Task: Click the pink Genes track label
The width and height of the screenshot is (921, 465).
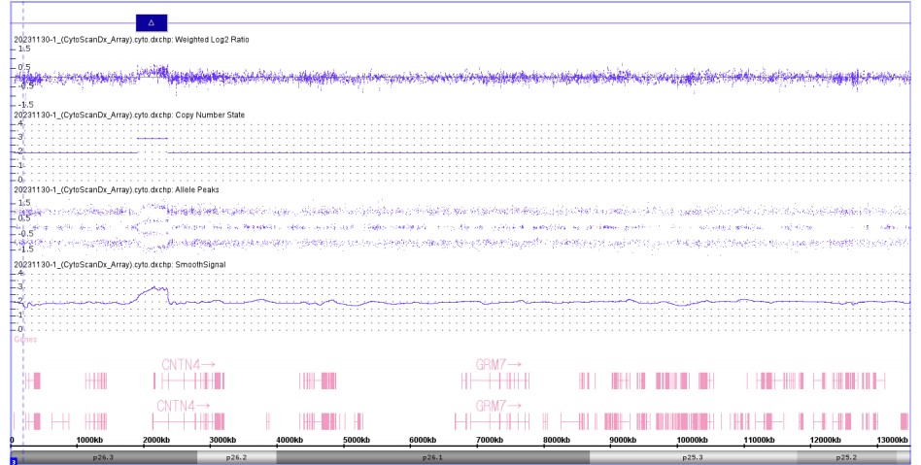Action: click(x=25, y=340)
